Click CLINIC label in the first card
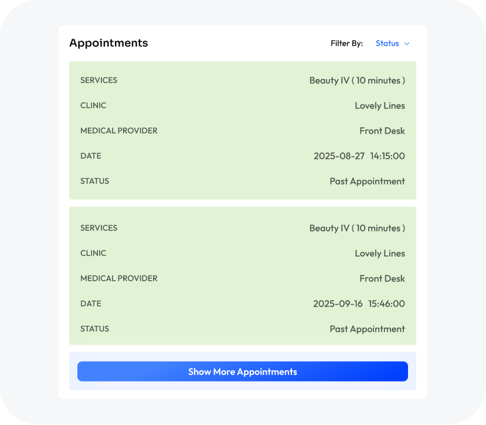The width and height of the screenshot is (486, 425). 93,106
